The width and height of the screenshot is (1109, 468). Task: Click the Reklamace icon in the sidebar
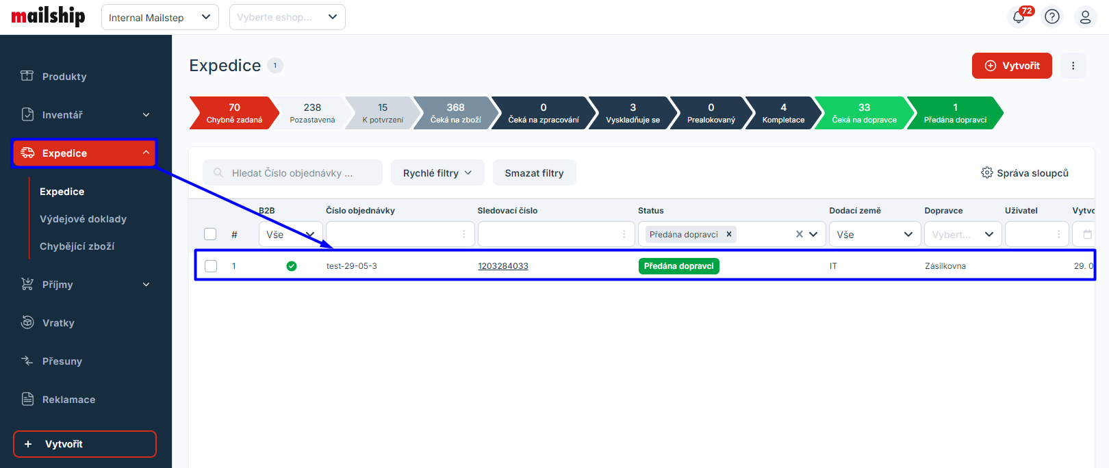coord(27,399)
